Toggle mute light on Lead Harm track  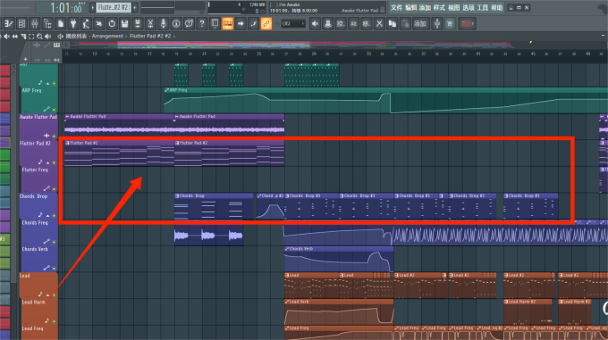tap(54, 321)
